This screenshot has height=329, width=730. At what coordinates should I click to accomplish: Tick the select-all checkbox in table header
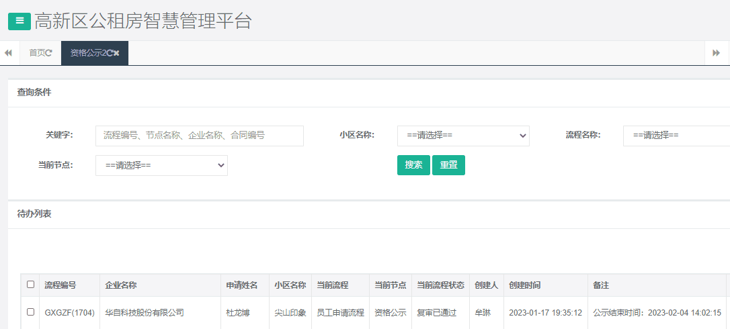[x=30, y=285]
